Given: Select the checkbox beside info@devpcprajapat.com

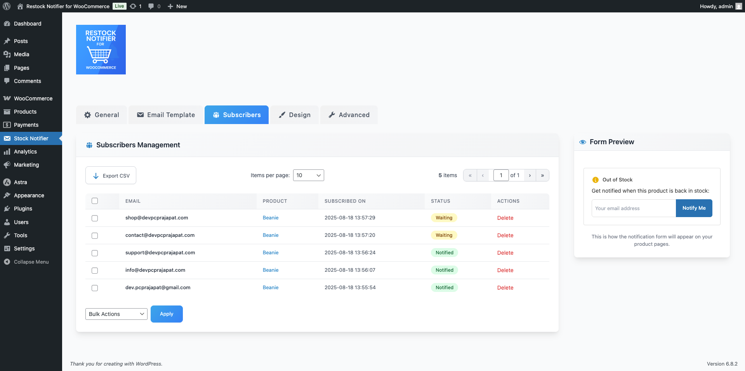Looking at the screenshot, I should point(94,270).
